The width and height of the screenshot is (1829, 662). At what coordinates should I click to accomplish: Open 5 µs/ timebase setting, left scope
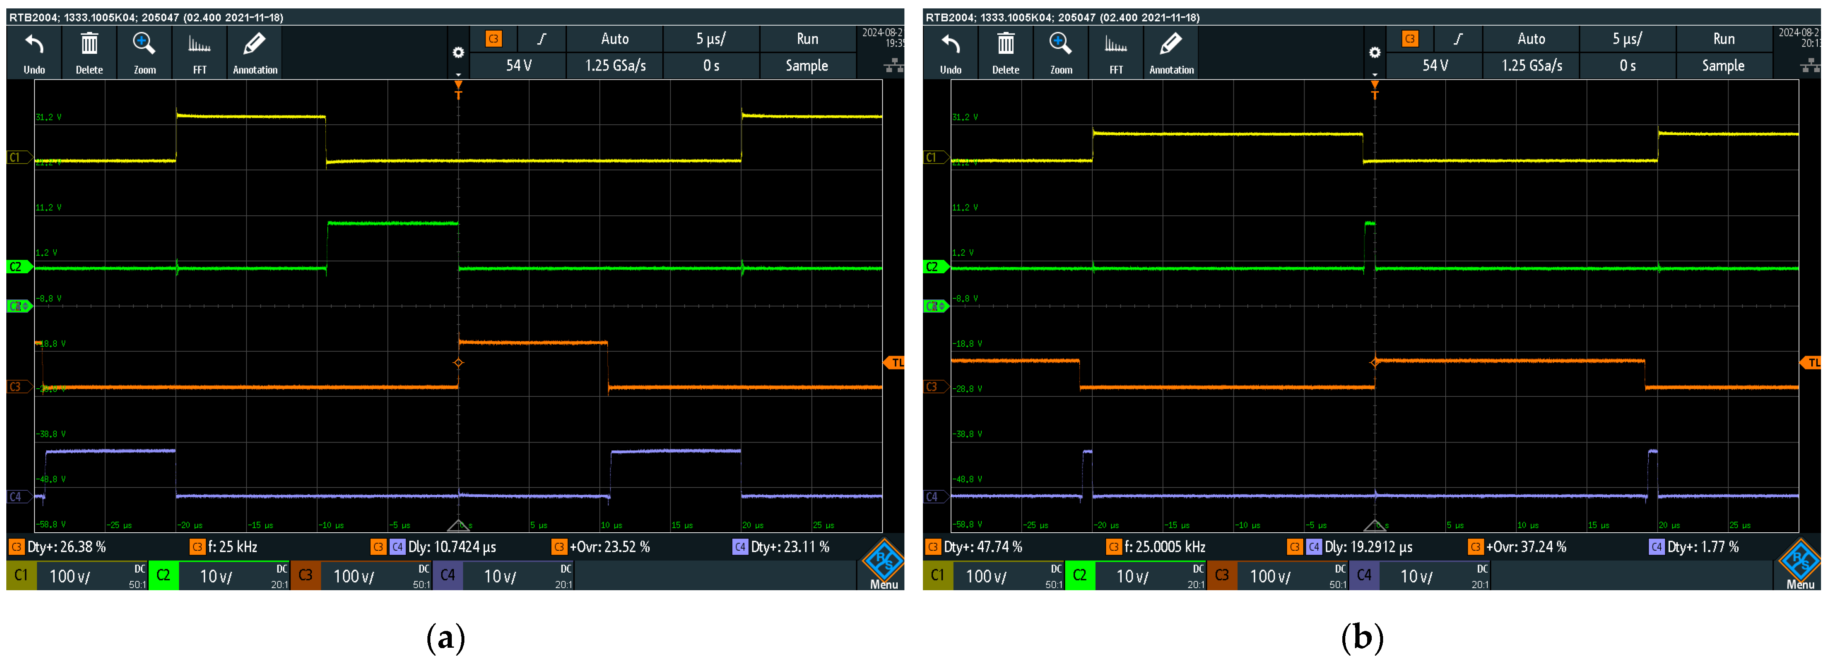(711, 39)
